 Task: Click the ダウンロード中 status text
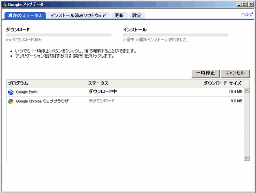(x=103, y=91)
